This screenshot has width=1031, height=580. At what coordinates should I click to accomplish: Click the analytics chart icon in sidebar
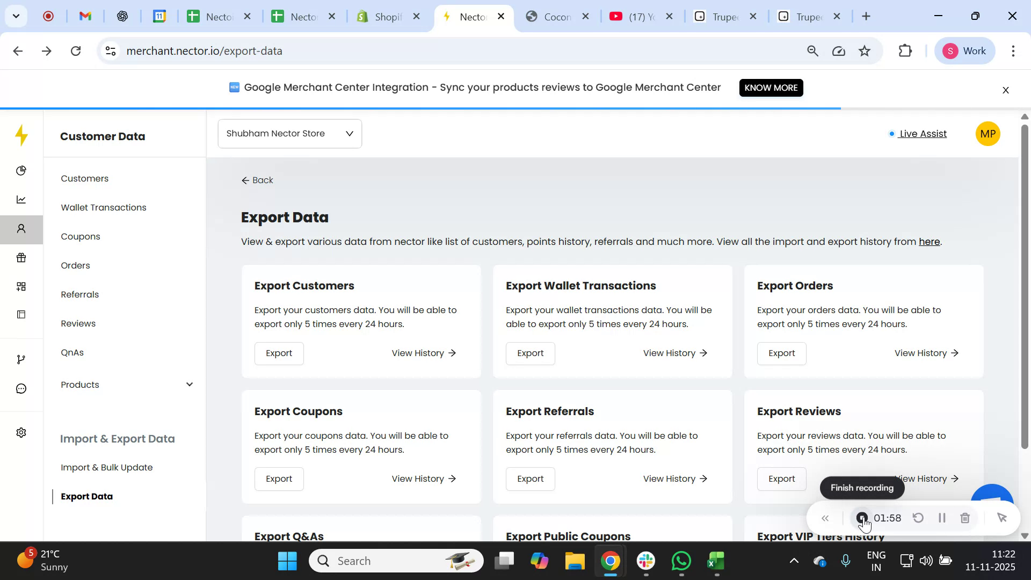(21, 200)
